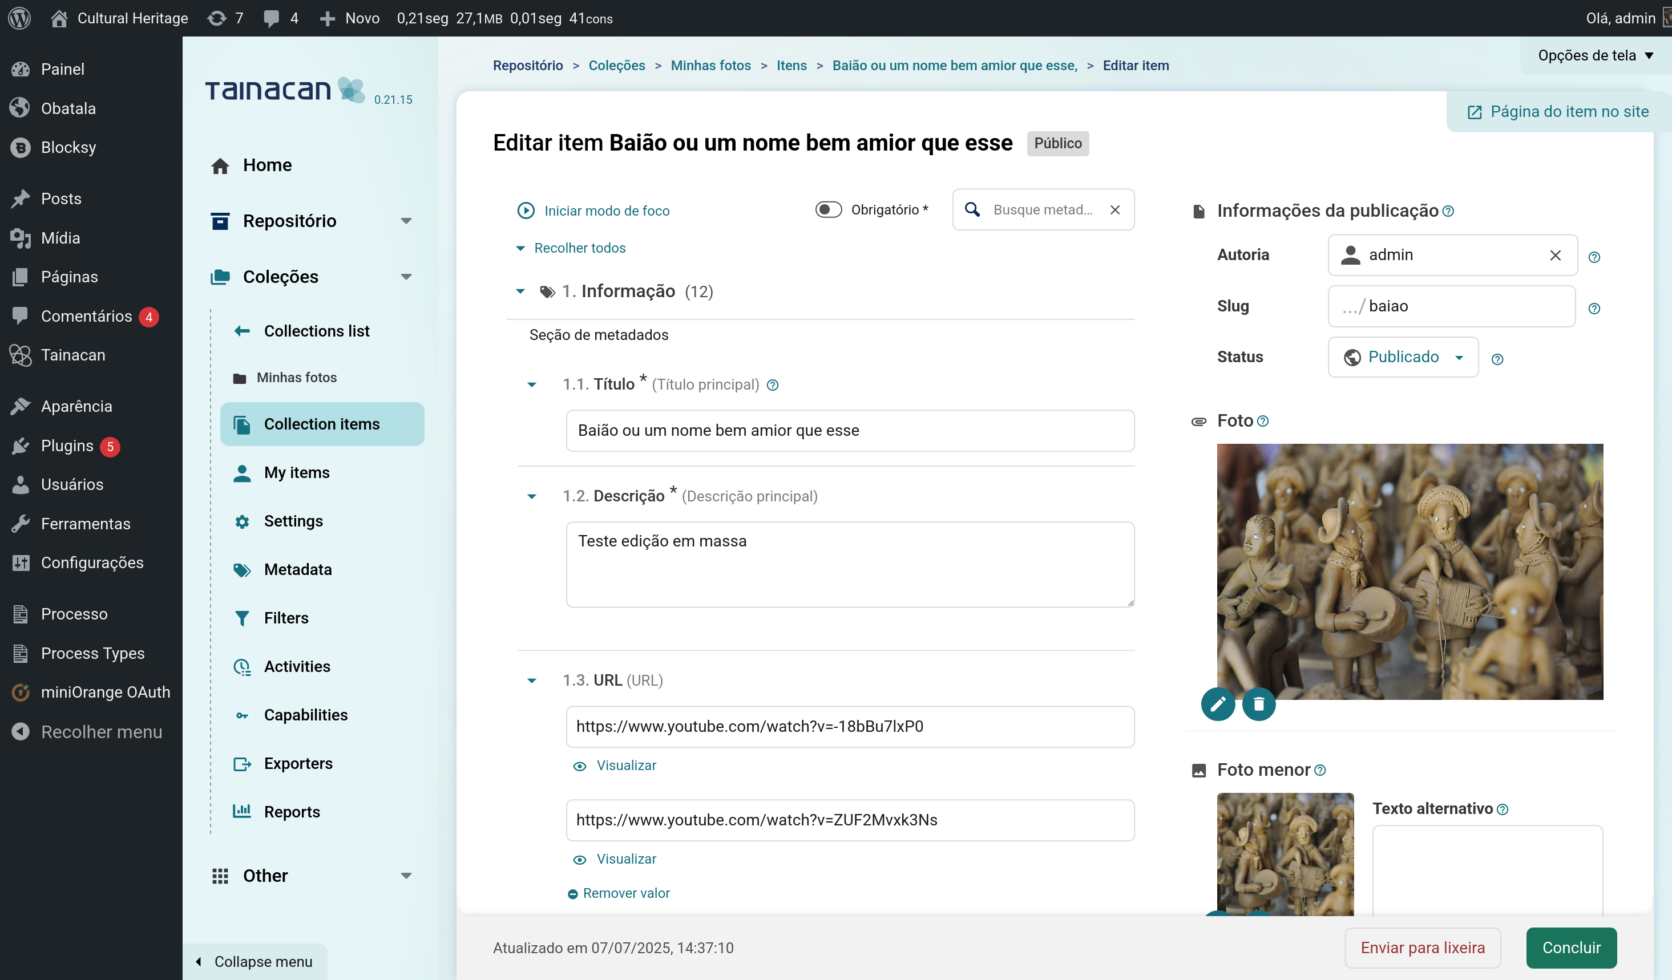Collapse the 1.3. URL metadata
The height and width of the screenshot is (980, 1672).
tap(531, 681)
